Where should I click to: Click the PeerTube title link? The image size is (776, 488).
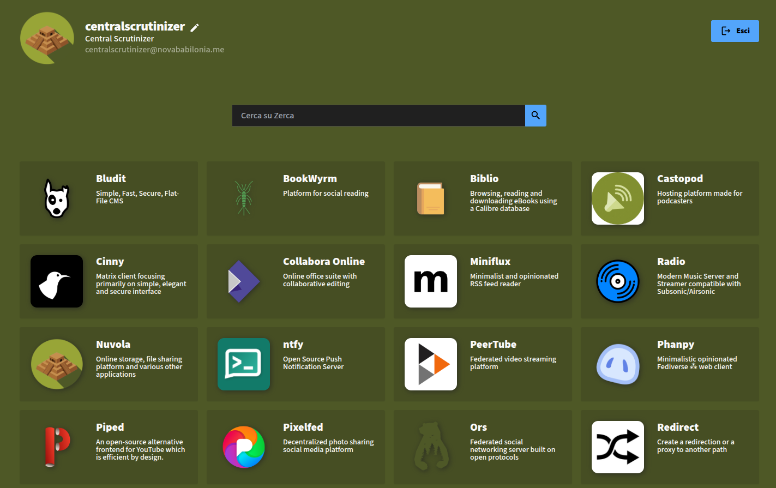click(493, 344)
